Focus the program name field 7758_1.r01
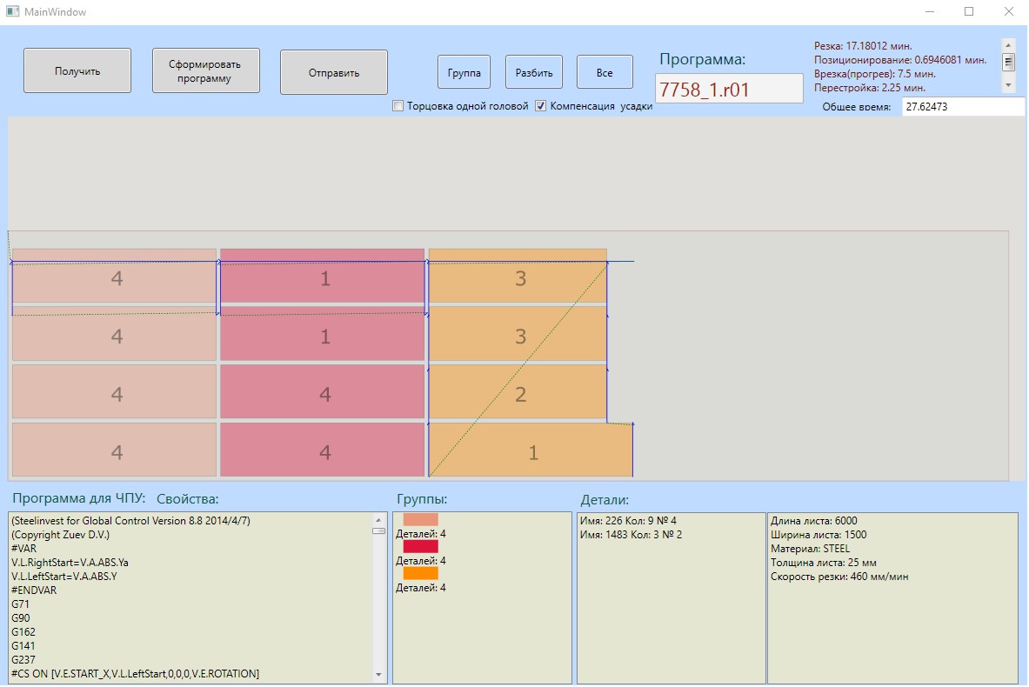The height and width of the screenshot is (687, 1029). [x=729, y=89]
